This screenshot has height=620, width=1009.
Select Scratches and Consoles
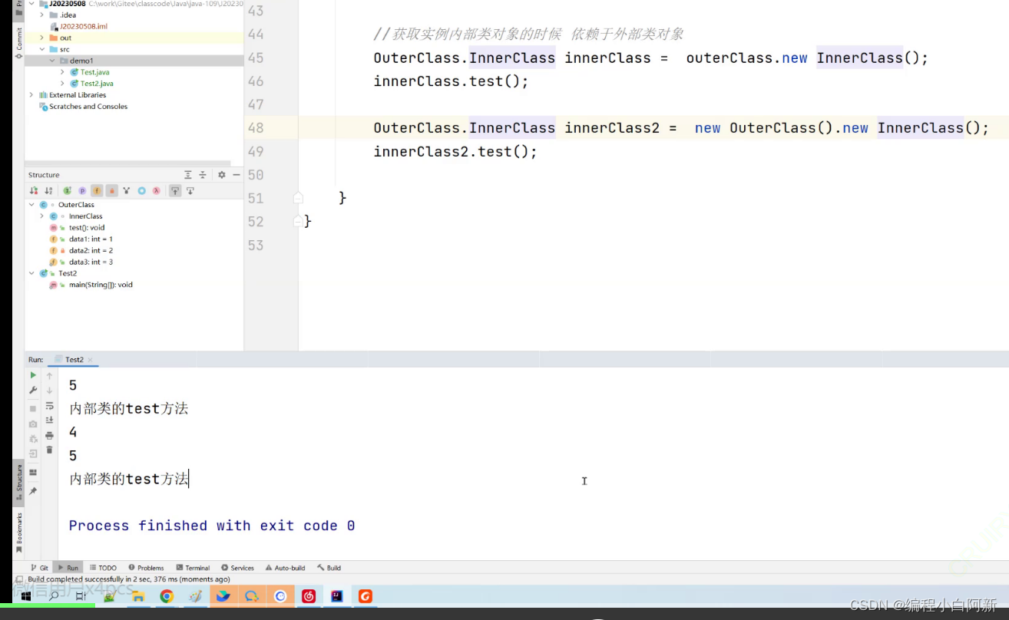coord(83,107)
